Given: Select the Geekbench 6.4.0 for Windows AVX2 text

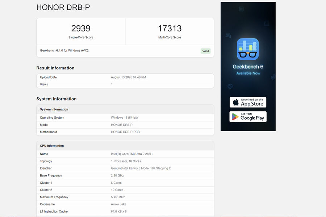Looking at the screenshot, I should [64, 51].
